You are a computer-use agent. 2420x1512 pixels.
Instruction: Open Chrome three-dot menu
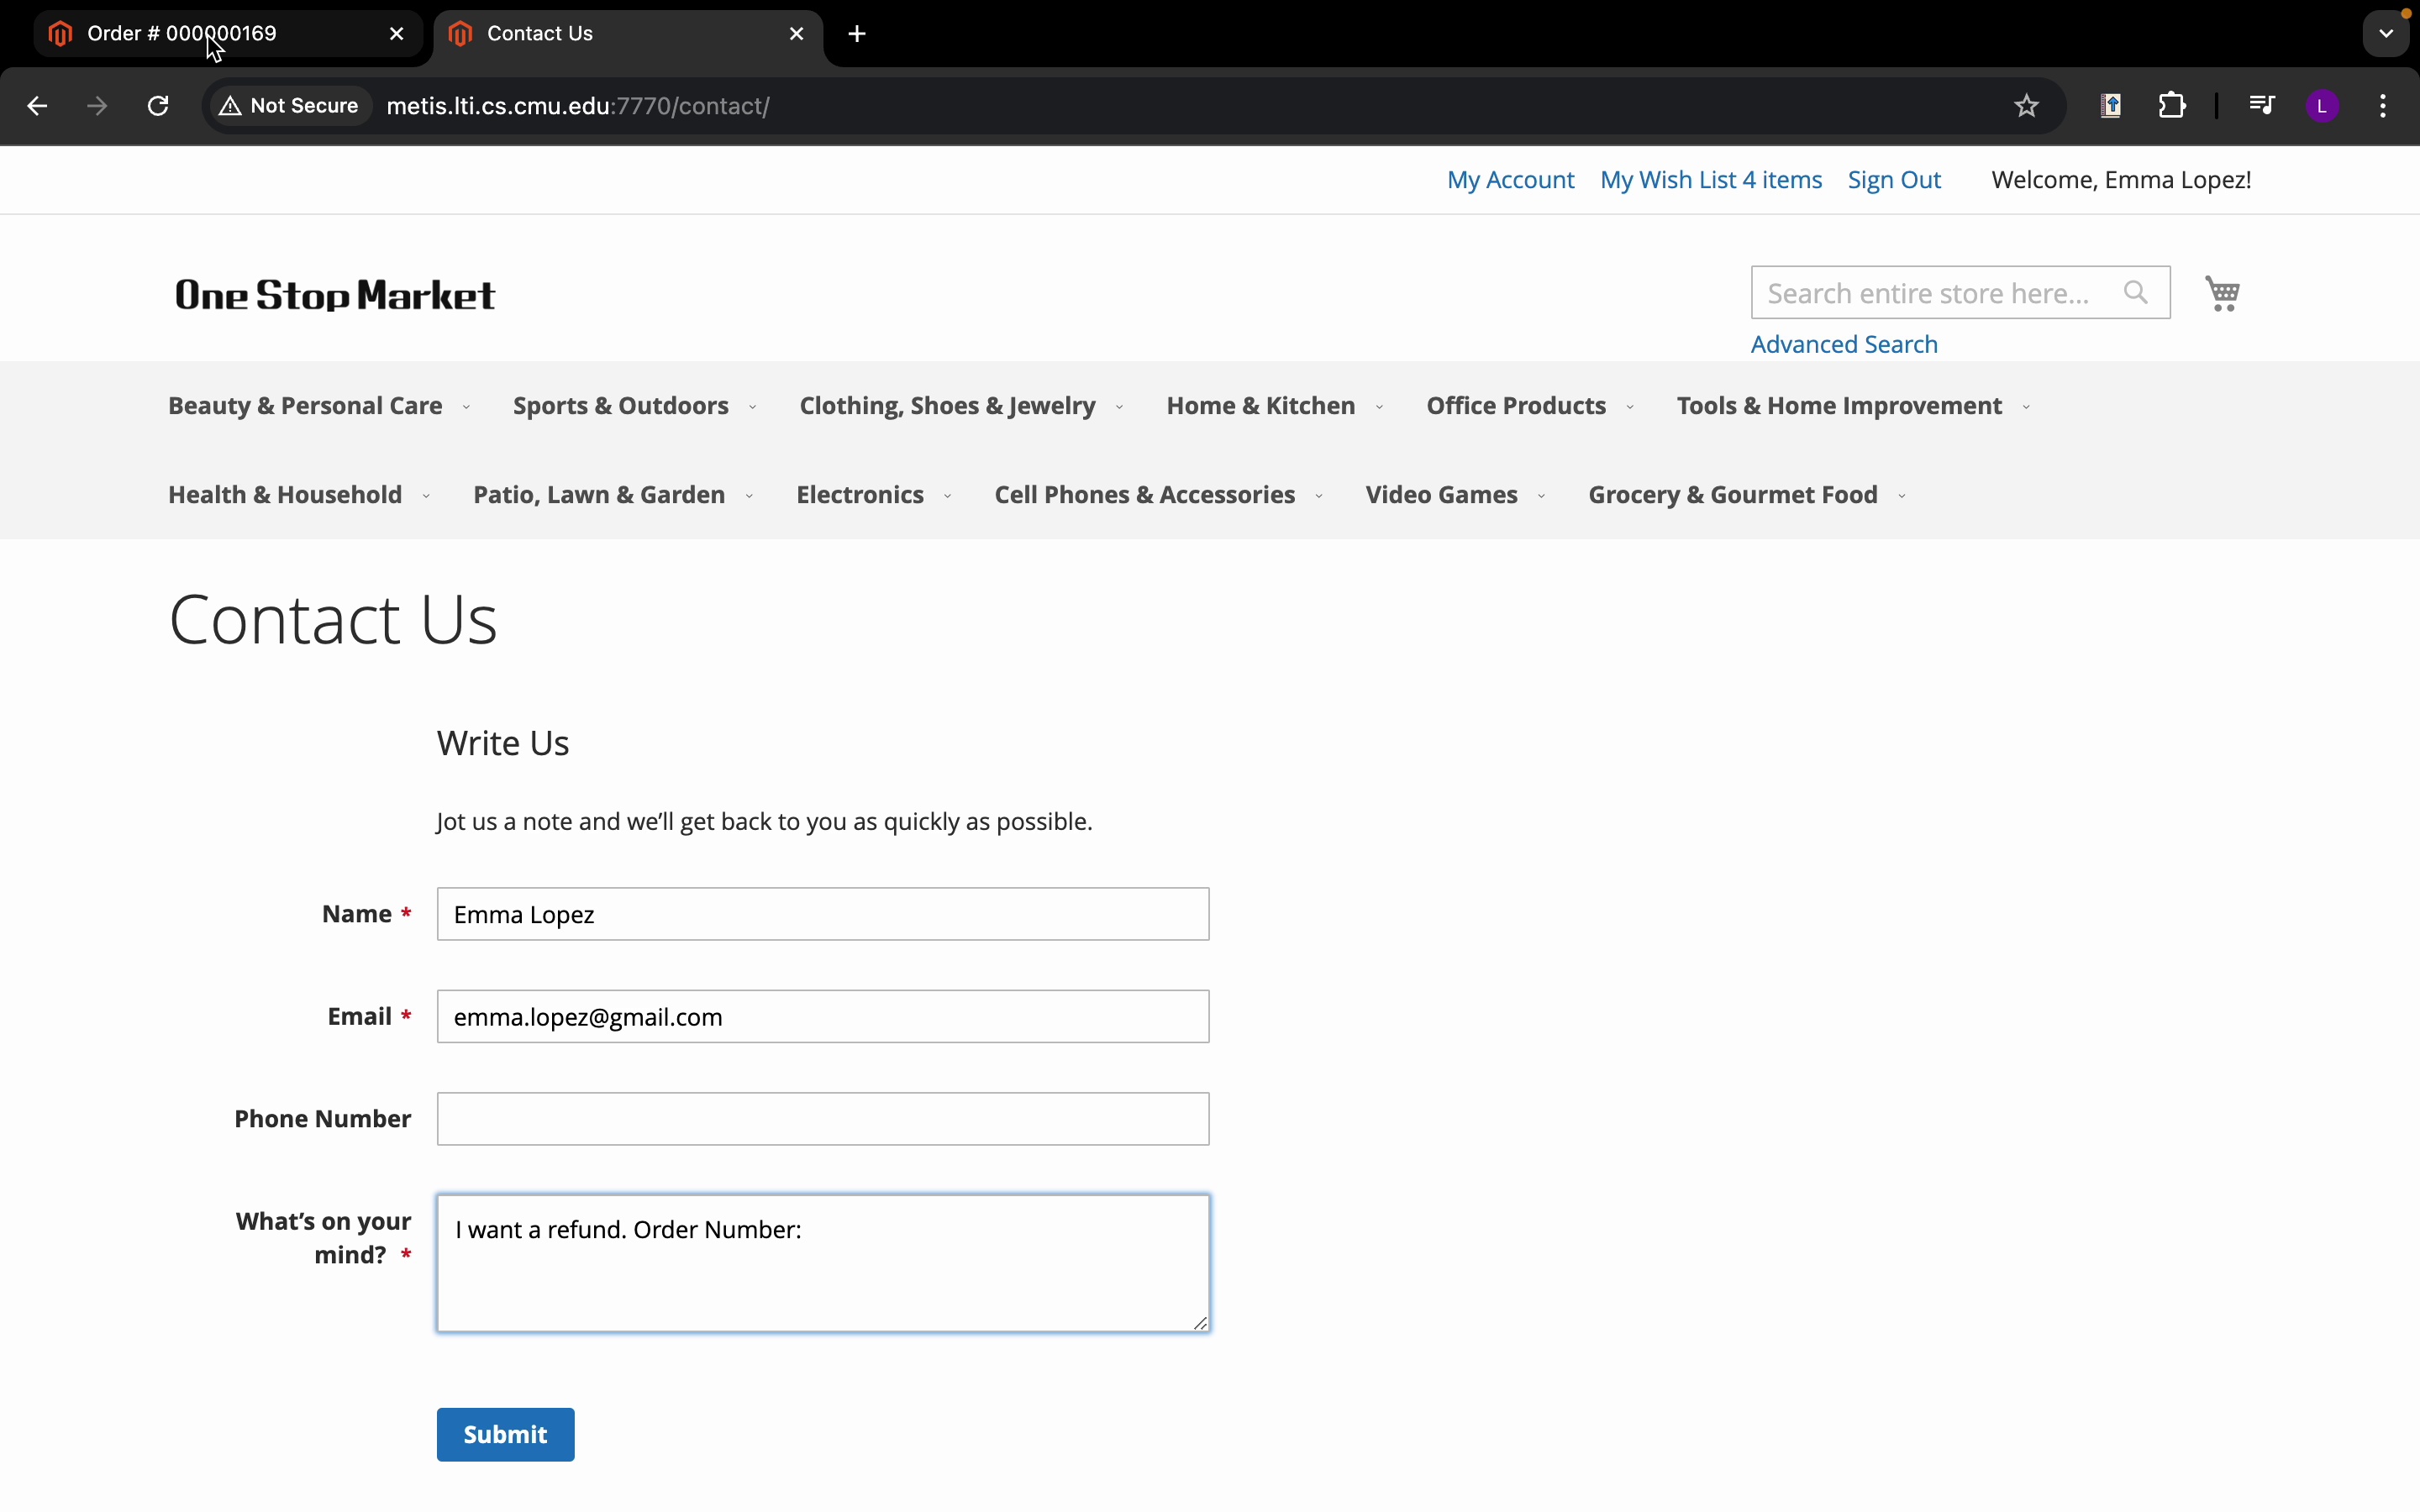coord(2384,106)
